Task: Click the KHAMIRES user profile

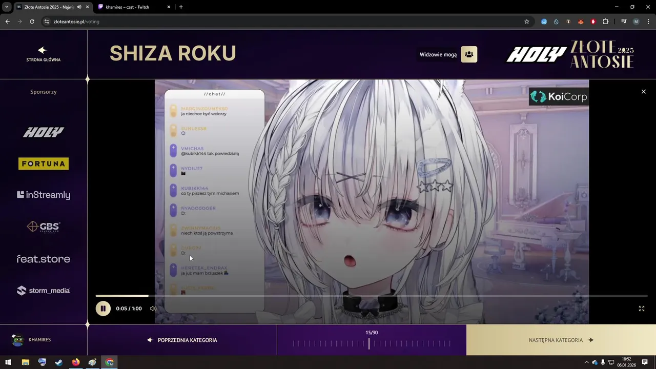Action: tap(32, 340)
